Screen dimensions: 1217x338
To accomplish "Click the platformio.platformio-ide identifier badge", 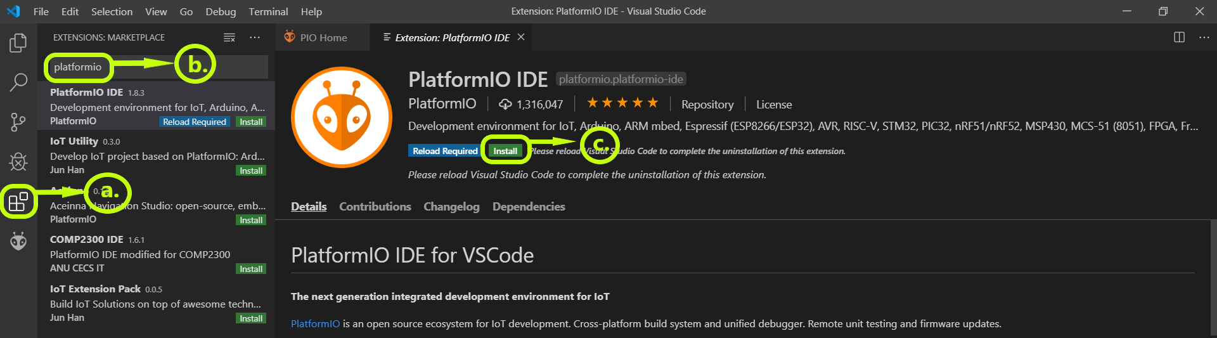I will point(621,79).
